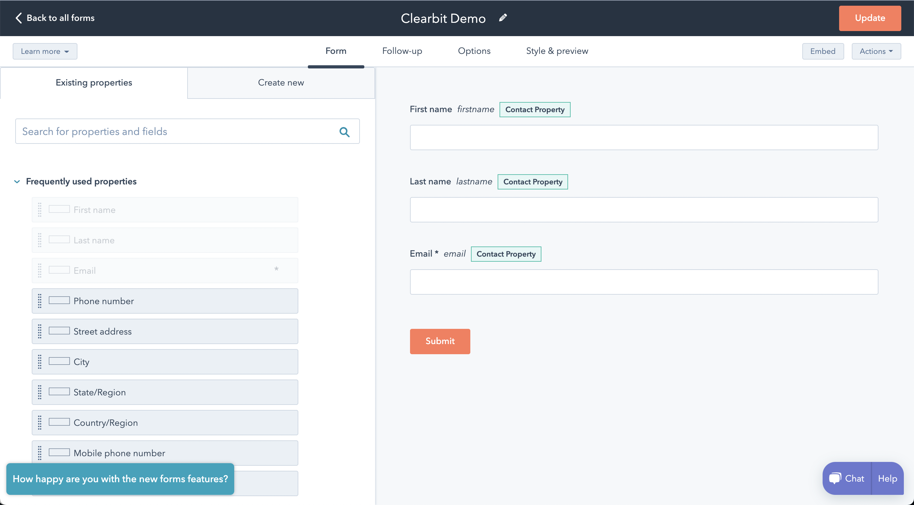
Task: Click drag handle of Phone number property
Action: (x=40, y=301)
